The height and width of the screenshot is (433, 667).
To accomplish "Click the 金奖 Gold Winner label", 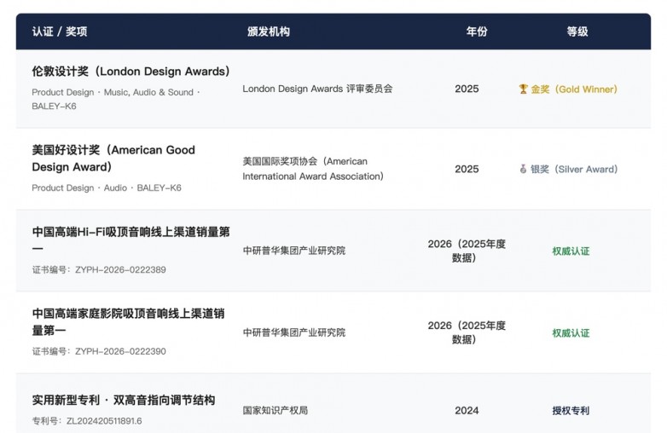I will [573, 89].
